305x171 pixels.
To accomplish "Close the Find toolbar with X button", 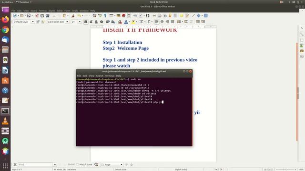I will (15, 165).
